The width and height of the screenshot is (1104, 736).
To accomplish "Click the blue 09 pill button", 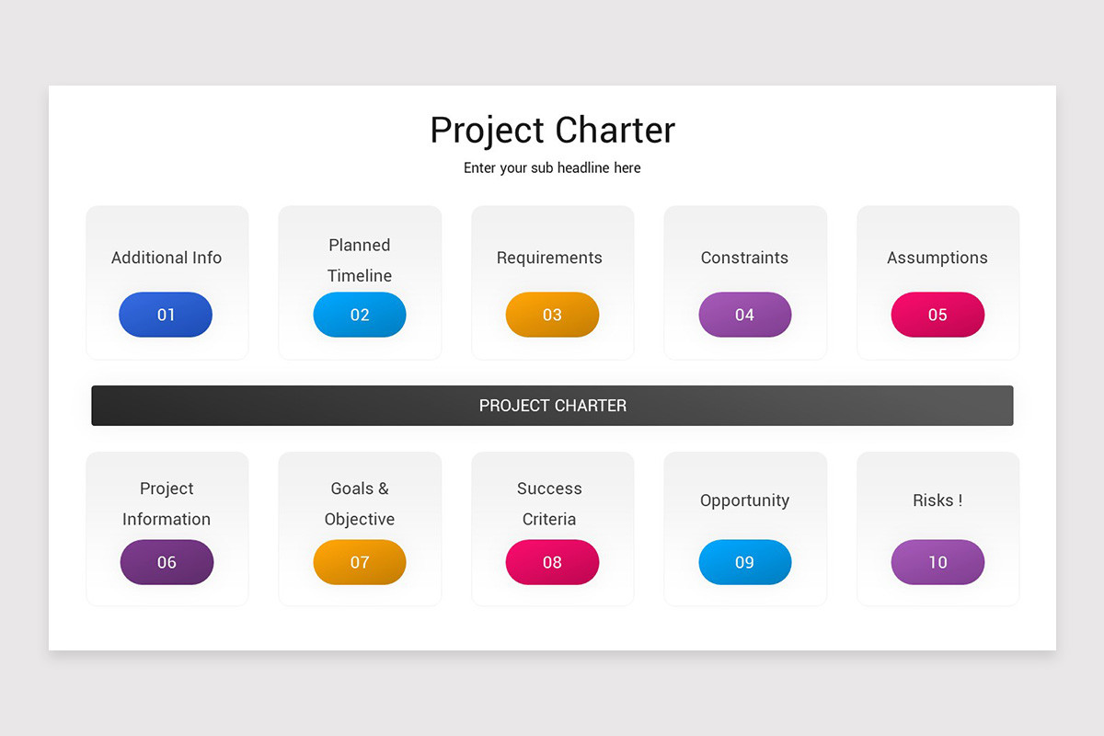I will (x=745, y=562).
